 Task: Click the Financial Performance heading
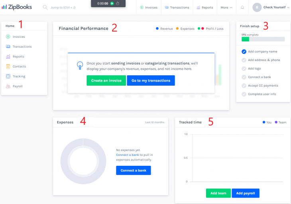84,29
